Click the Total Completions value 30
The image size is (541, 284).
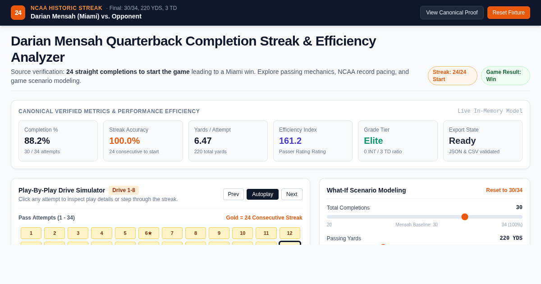pos(519,208)
